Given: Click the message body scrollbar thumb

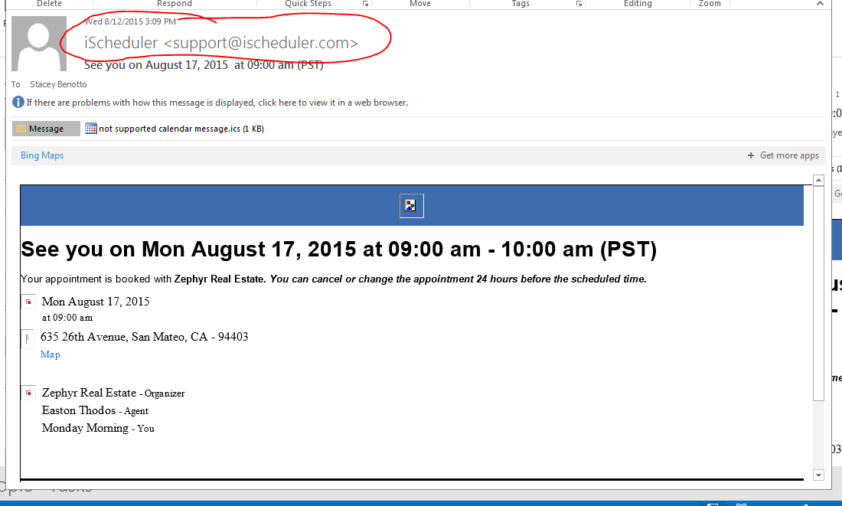Looking at the screenshot, I should pos(818,293).
